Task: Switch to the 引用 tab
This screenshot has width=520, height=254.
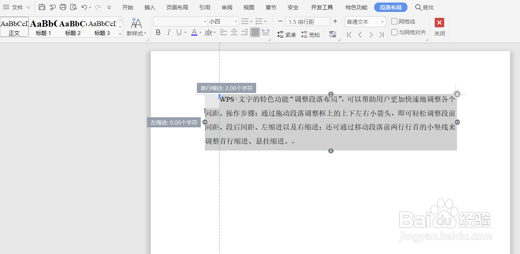Action: point(204,7)
